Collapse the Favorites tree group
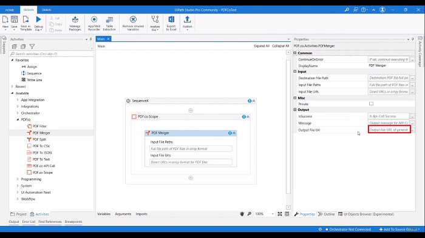This screenshot has width=425, height=238. pos(12,60)
